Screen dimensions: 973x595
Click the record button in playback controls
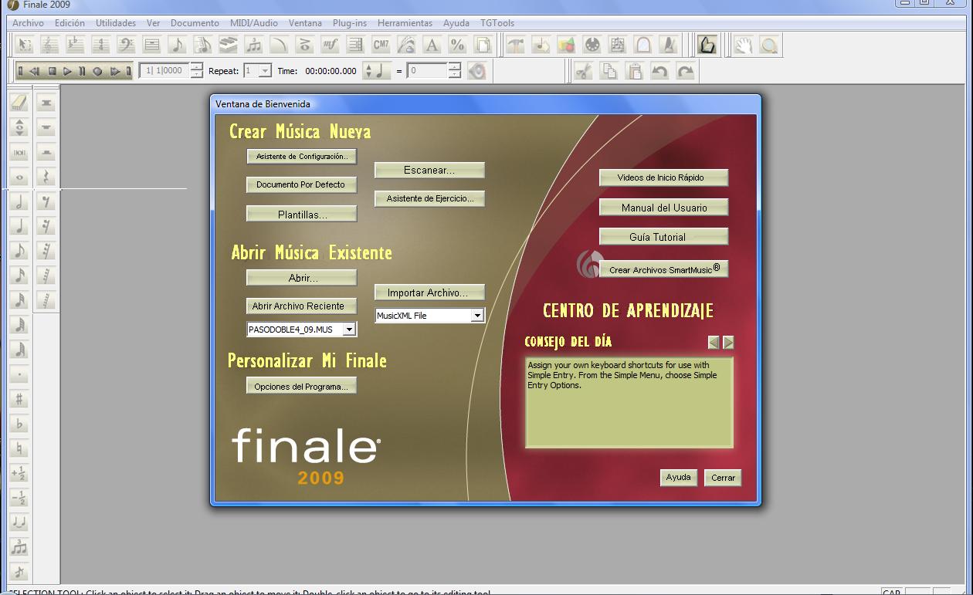pos(97,71)
